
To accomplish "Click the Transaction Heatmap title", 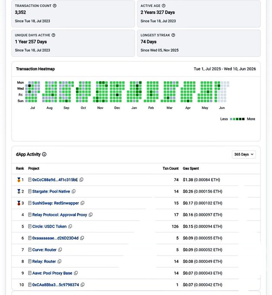I will click(36, 69).
